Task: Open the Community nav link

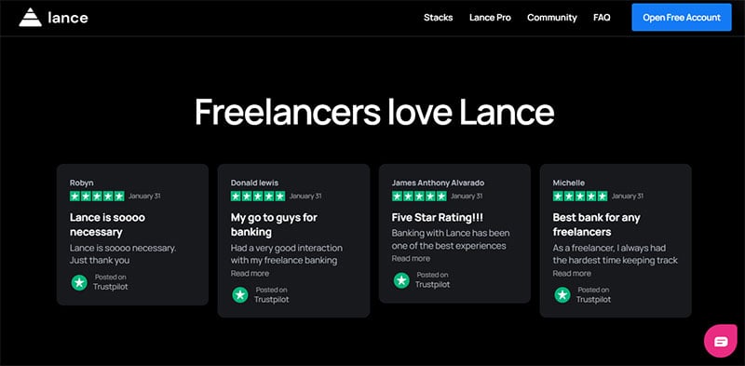Action: click(551, 18)
